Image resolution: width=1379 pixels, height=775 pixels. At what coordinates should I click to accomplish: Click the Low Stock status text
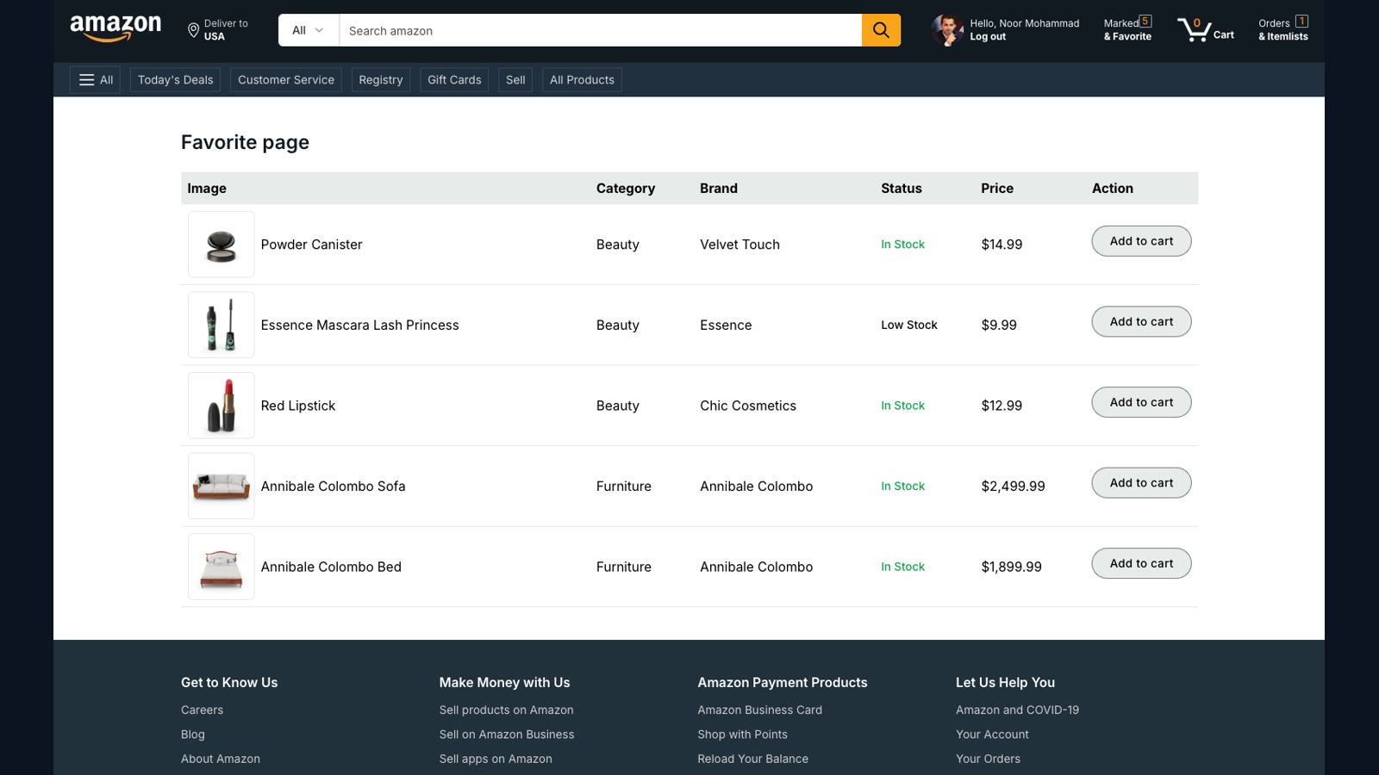pos(908,325)
